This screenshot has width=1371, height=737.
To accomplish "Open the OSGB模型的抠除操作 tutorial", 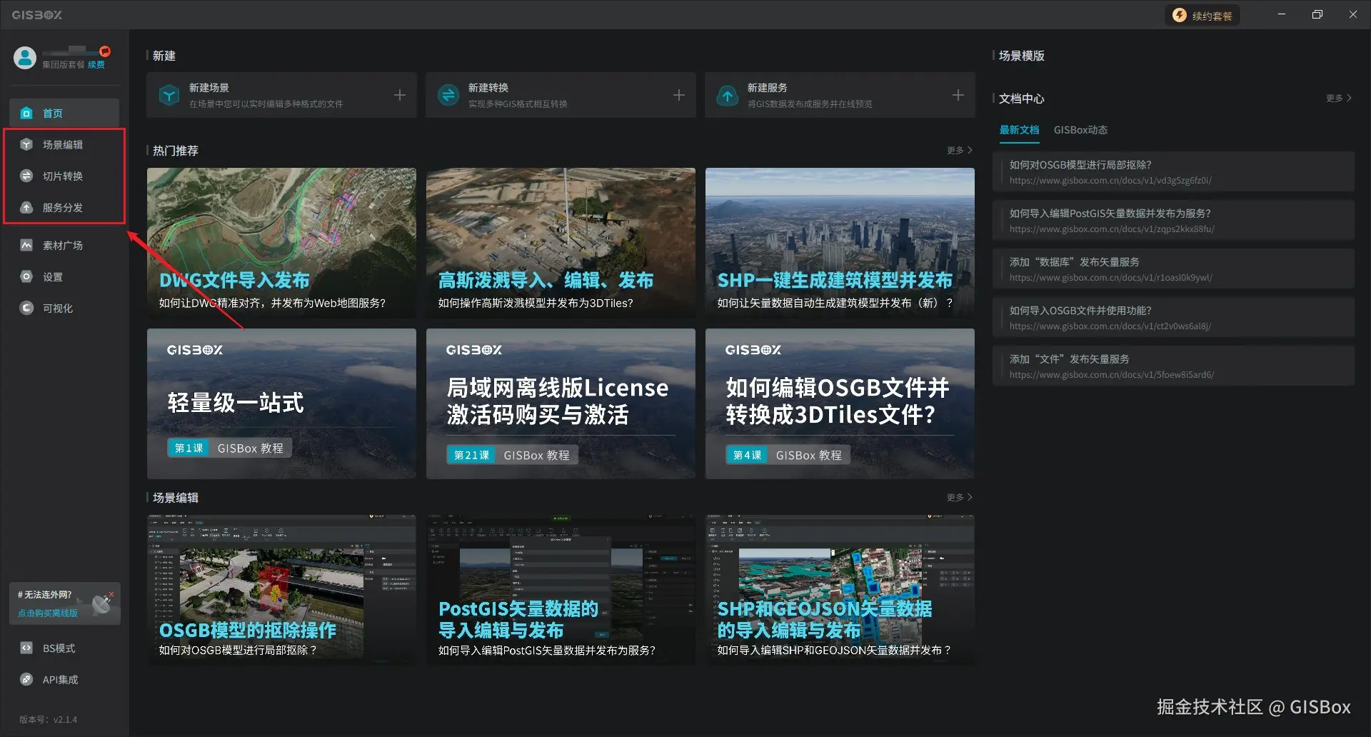I will 281,590.
